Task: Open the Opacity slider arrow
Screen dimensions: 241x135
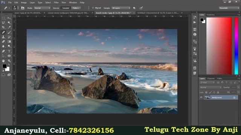Action: pyautogui.click(x=238, y=87)
